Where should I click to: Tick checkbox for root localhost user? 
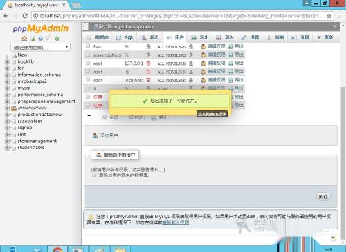88,79
